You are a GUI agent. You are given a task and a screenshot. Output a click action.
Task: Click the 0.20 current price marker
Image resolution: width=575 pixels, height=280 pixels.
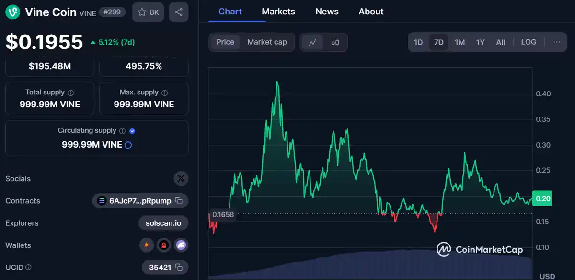(x=542, y=198)
